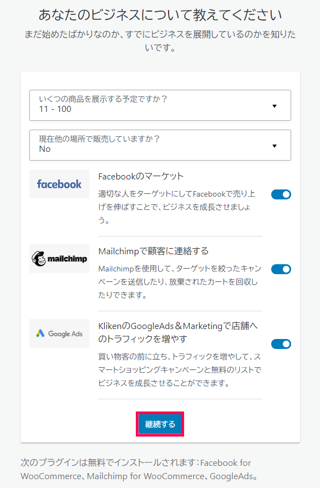Toggle off Facebook marketplace switch
320x488 pixels.
click(x=281, y=194)
